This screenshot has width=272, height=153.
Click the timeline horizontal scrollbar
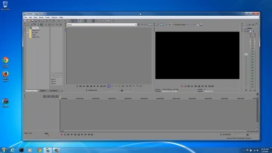155,131
